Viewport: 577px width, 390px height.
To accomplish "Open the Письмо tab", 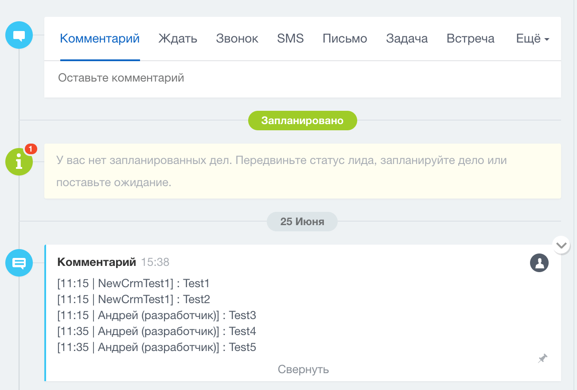I will tap(345, 39).
